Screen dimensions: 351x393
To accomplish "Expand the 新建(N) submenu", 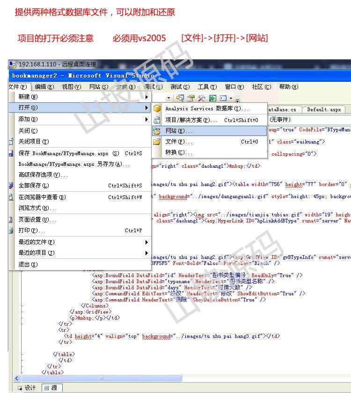I will [x=80, y=97].
